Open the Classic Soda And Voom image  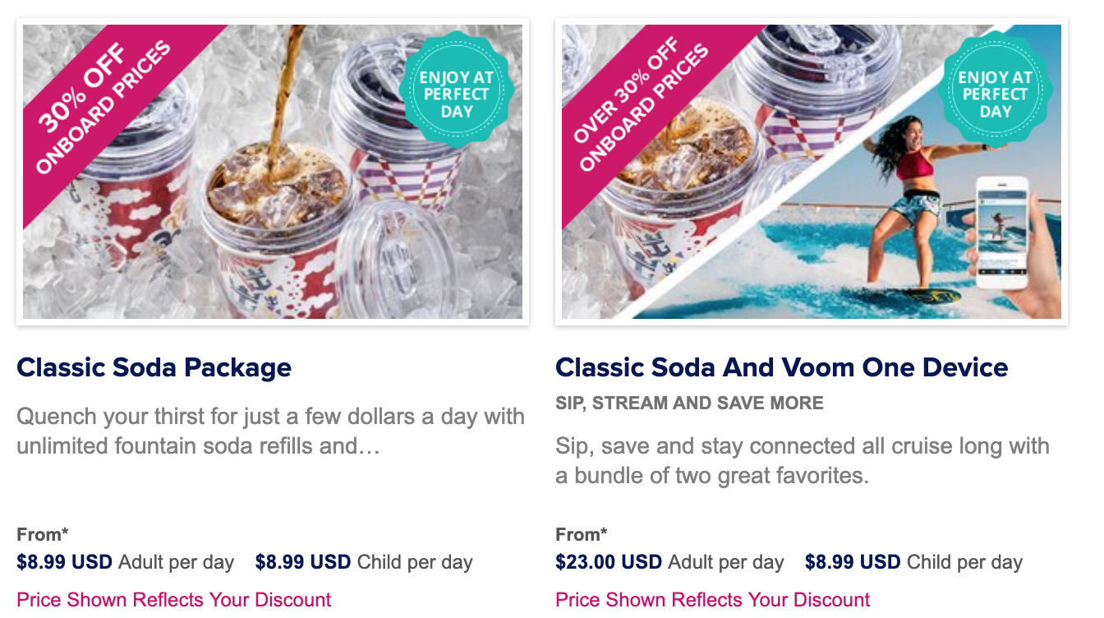(812, 172)
